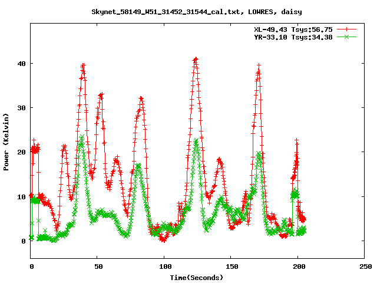Screen dimensions: 377x283
Task: Click the x-axis tick label 250
Action: click(x=366, y=266)
